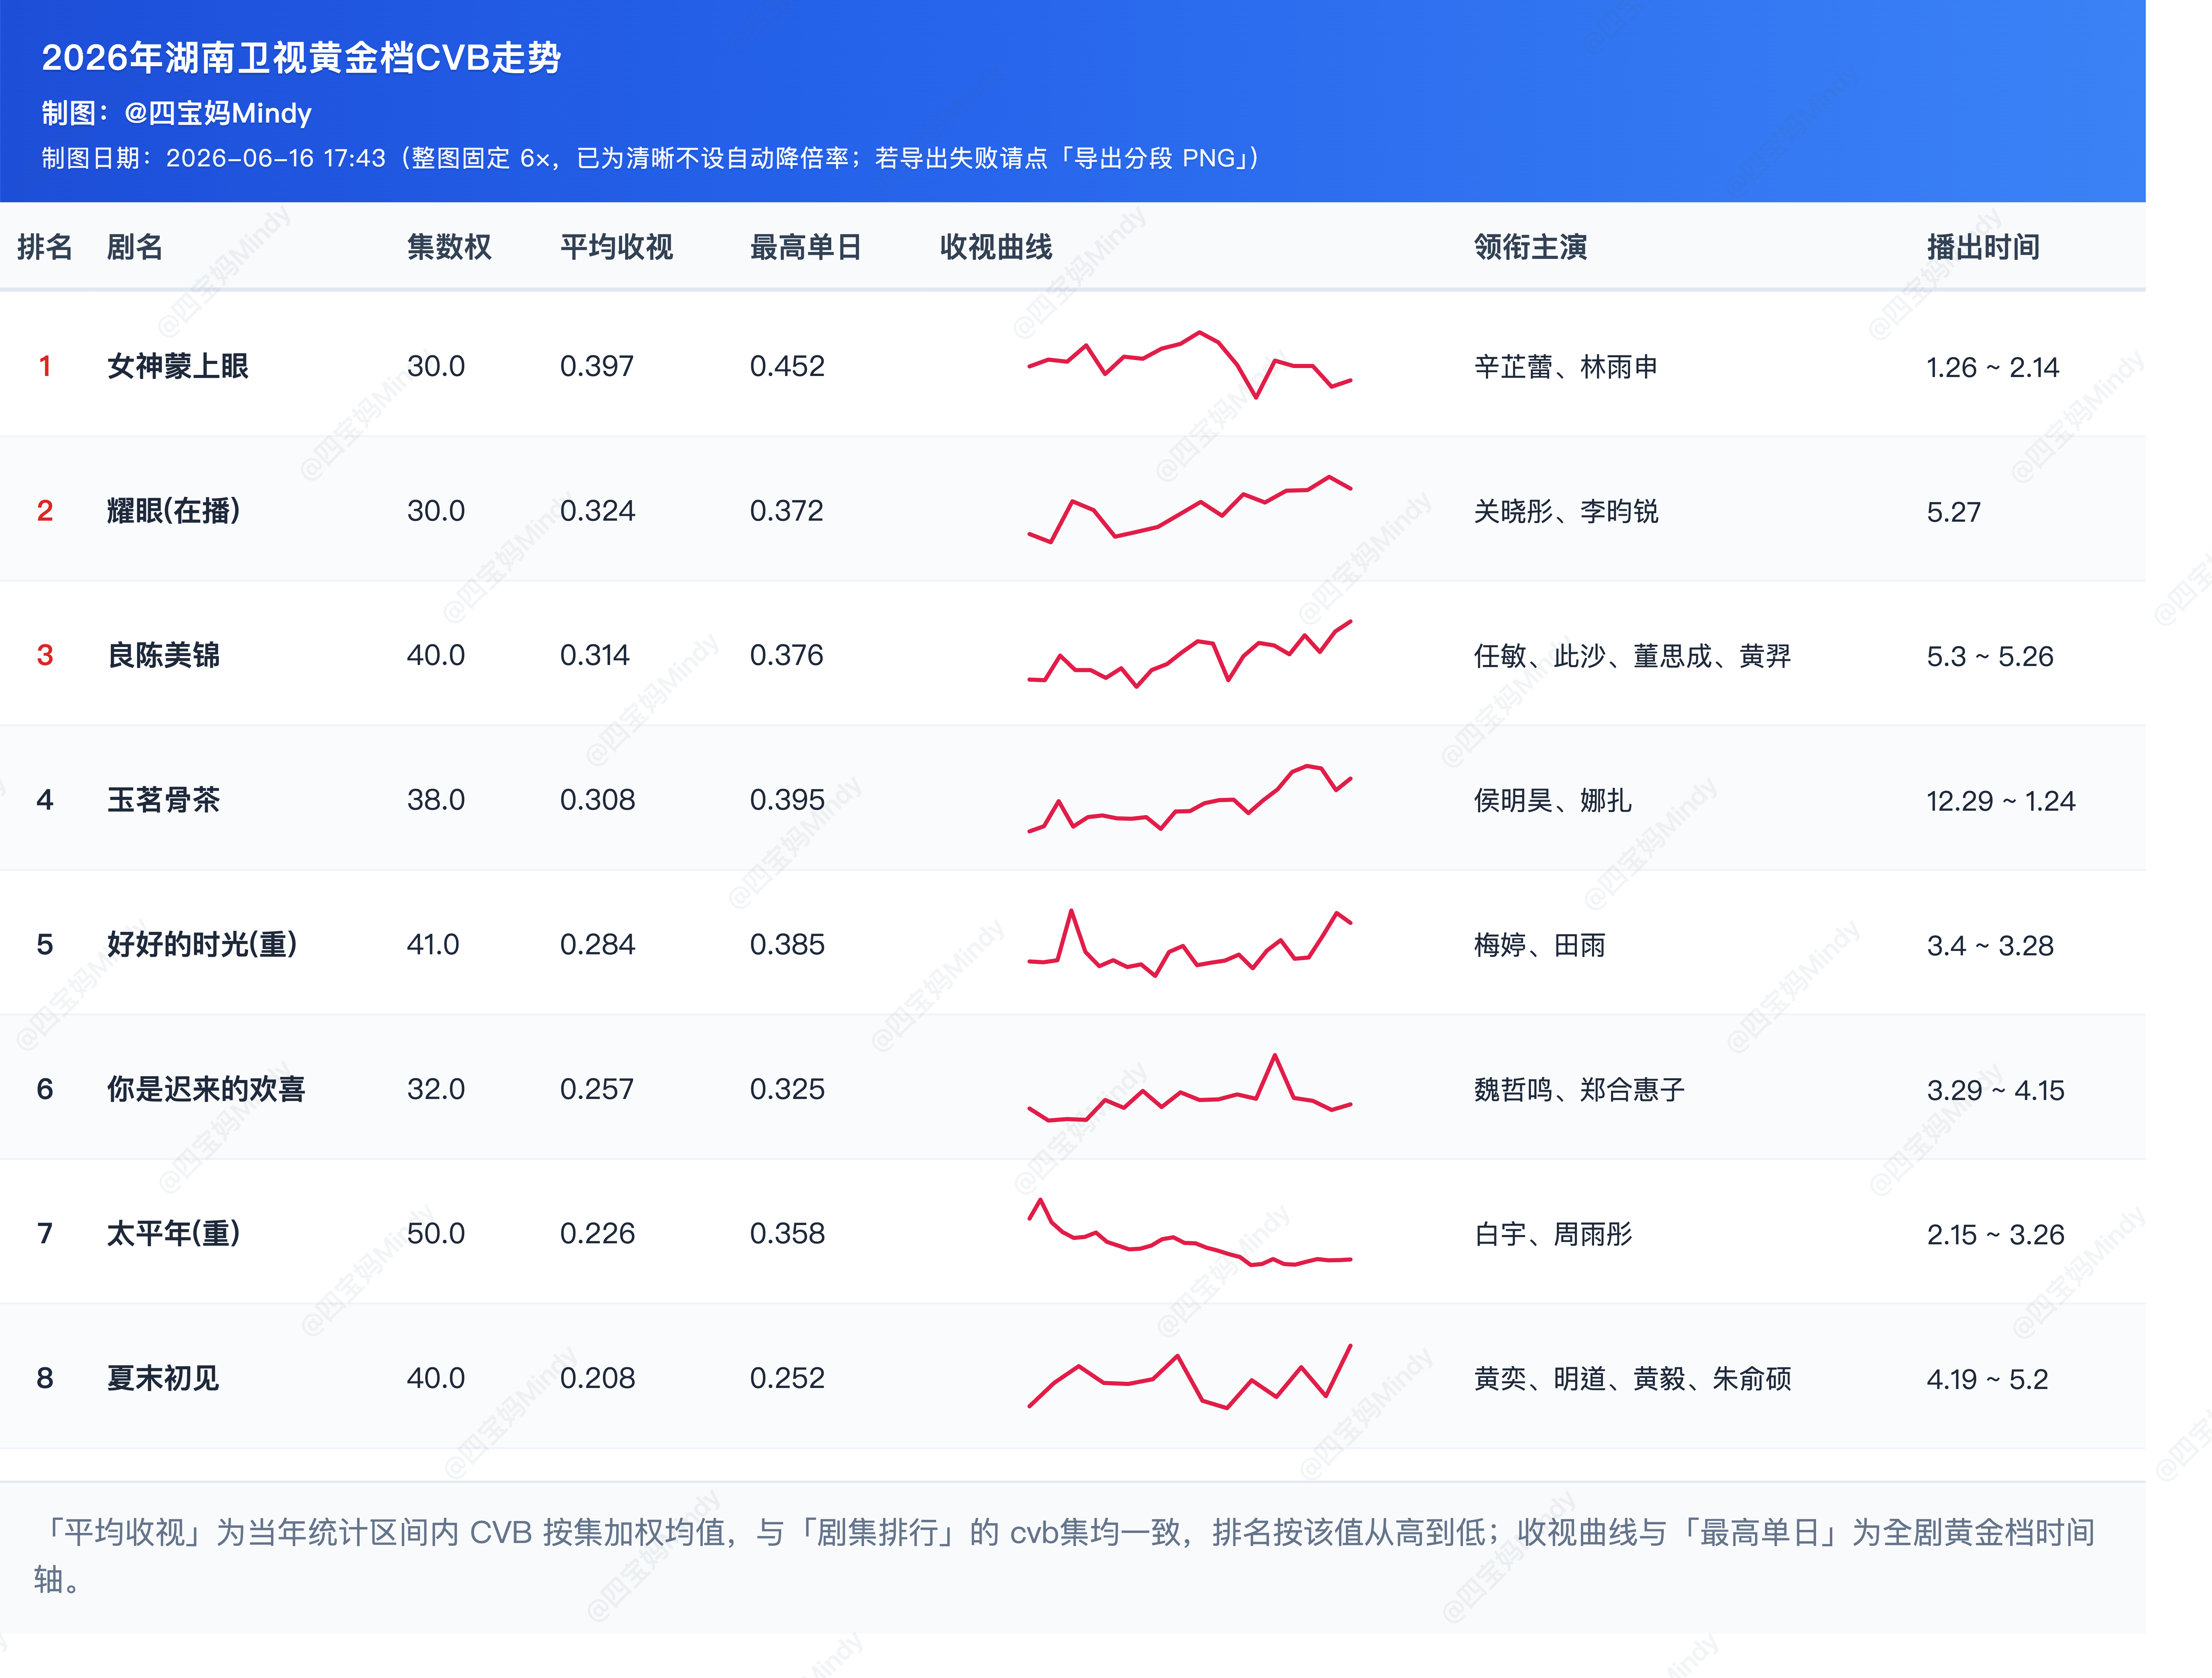This screenshot has width=2212, height=1678.
Task: Click the 集数权 column header
Action: pos(449,247)
